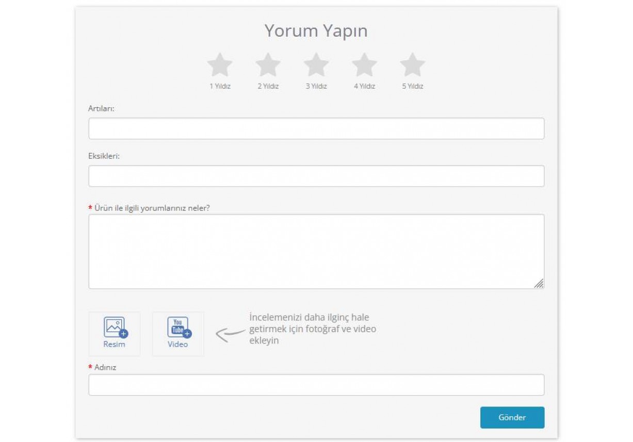The height and width of the screenshot is (442, 633).
Task: Select the 3 Yıldız label text
Action: tap(317, 86)
